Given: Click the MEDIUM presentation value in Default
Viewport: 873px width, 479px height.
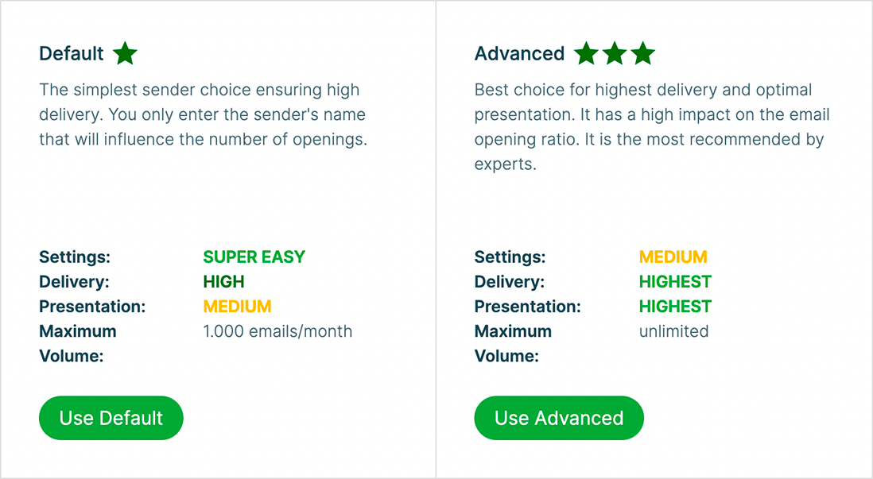Looking at the screenshot, I should point(237,307).
